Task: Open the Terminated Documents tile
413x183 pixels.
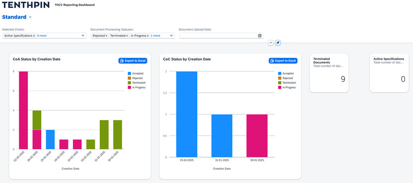Action: coord(329,73)
